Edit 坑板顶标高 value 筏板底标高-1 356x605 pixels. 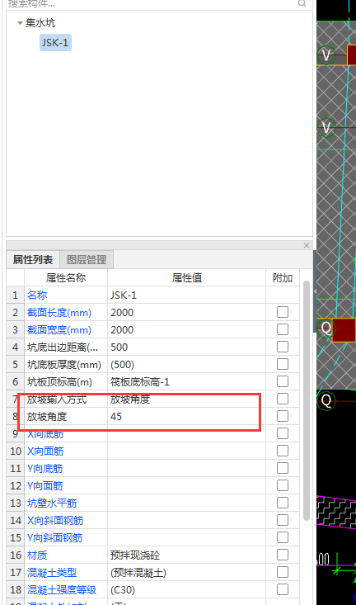pyautogui.click(x=186, y=382)
